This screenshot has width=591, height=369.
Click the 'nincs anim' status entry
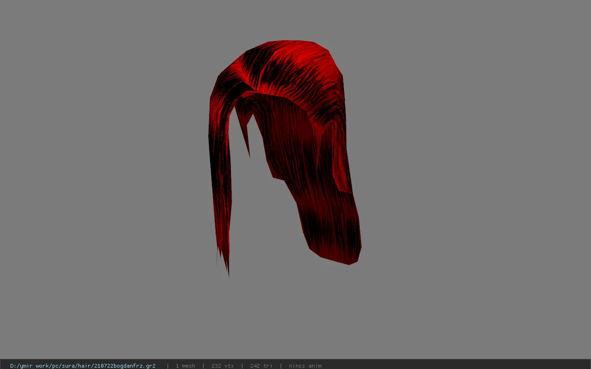[305, 366]
